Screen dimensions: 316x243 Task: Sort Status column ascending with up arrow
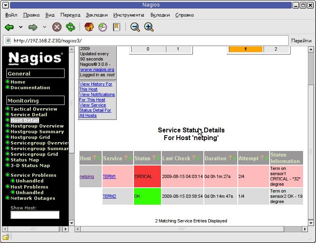point(154,157)
